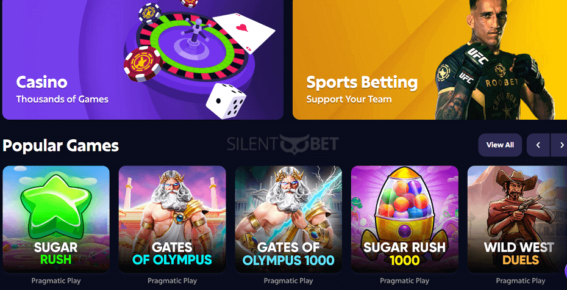Click the red casino chip icon
Screen dimensions: 567x290
(x=143, y=63)
